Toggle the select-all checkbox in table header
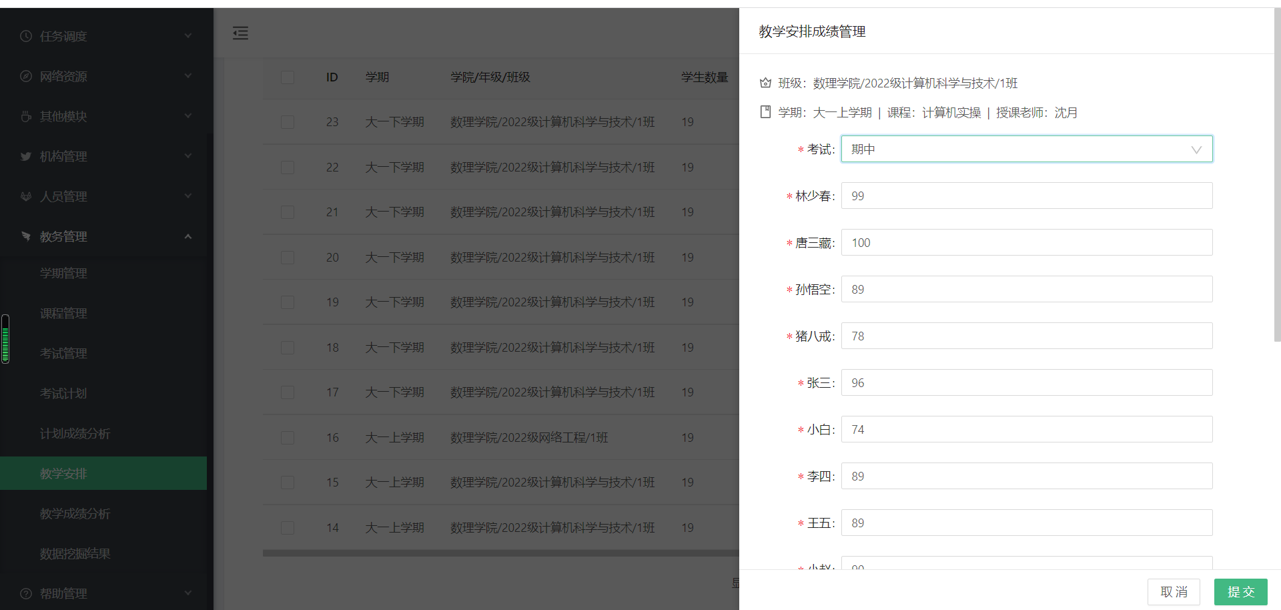 coord(288,77)
